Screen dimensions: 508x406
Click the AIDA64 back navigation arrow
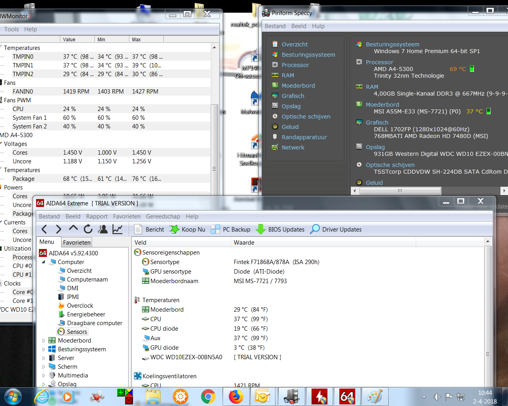[44, 229]
